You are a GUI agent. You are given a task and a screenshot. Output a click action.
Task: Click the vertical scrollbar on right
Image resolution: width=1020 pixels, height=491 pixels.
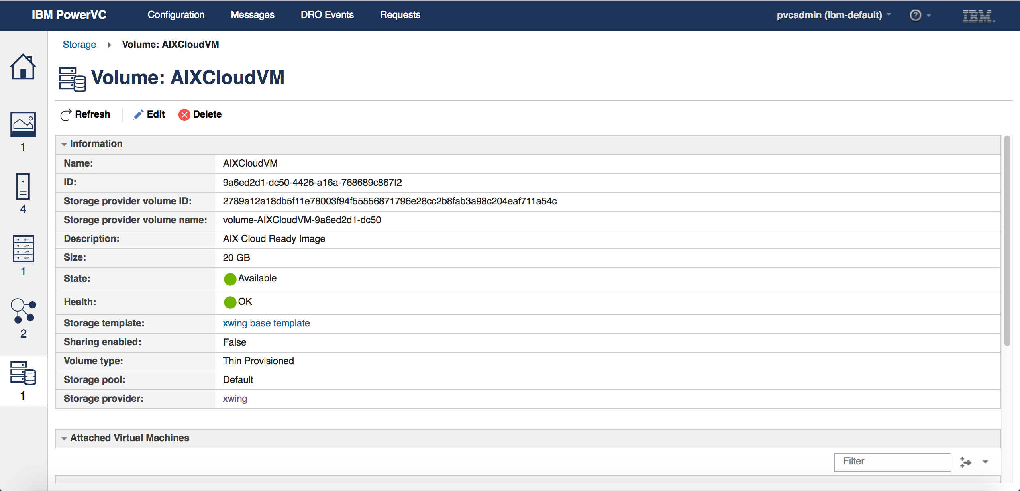[x=1007, y=241]
